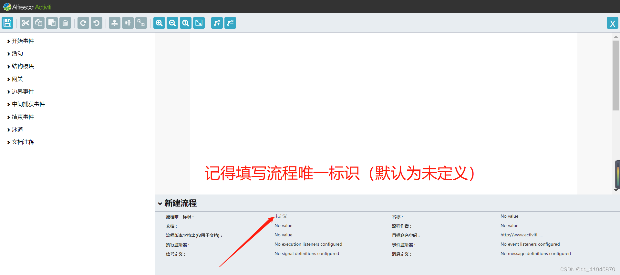Expand the 边界事件 palette group
The image size is (620, 275).
click(x=20, y=91)
